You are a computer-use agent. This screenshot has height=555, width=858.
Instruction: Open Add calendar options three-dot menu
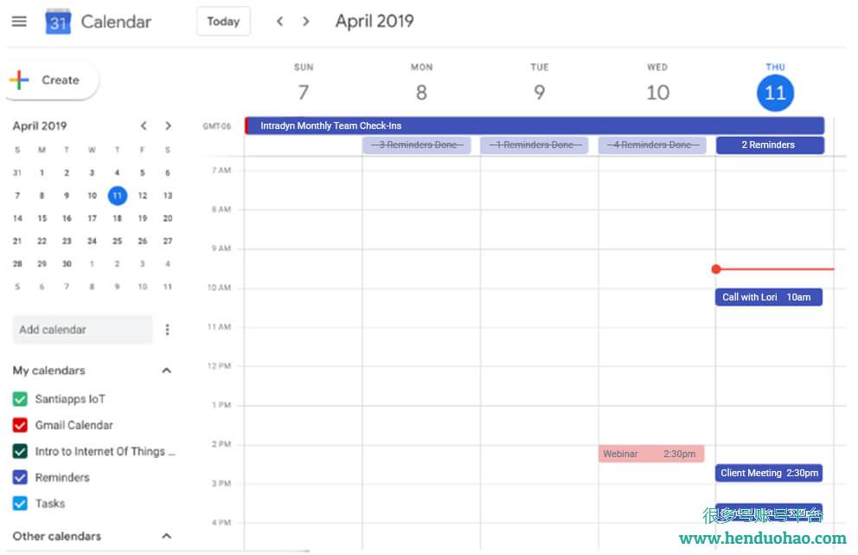pyautogui.click(x=168, y=329)
